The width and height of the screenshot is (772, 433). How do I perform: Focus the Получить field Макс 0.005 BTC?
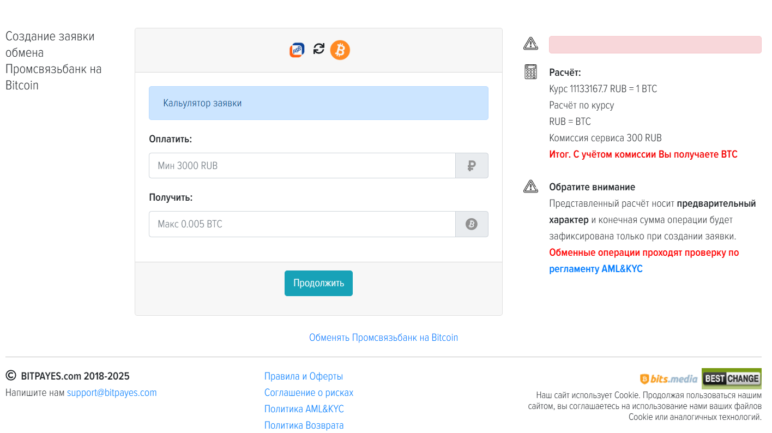(x=302, y=224)
